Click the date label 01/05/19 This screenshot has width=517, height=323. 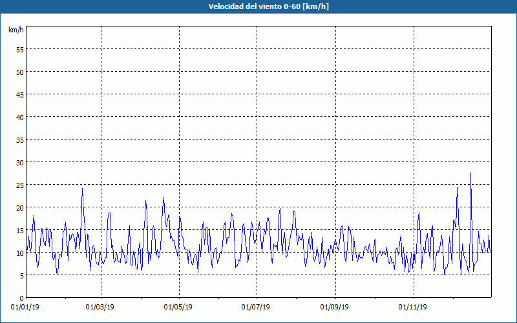coord(178,307)
